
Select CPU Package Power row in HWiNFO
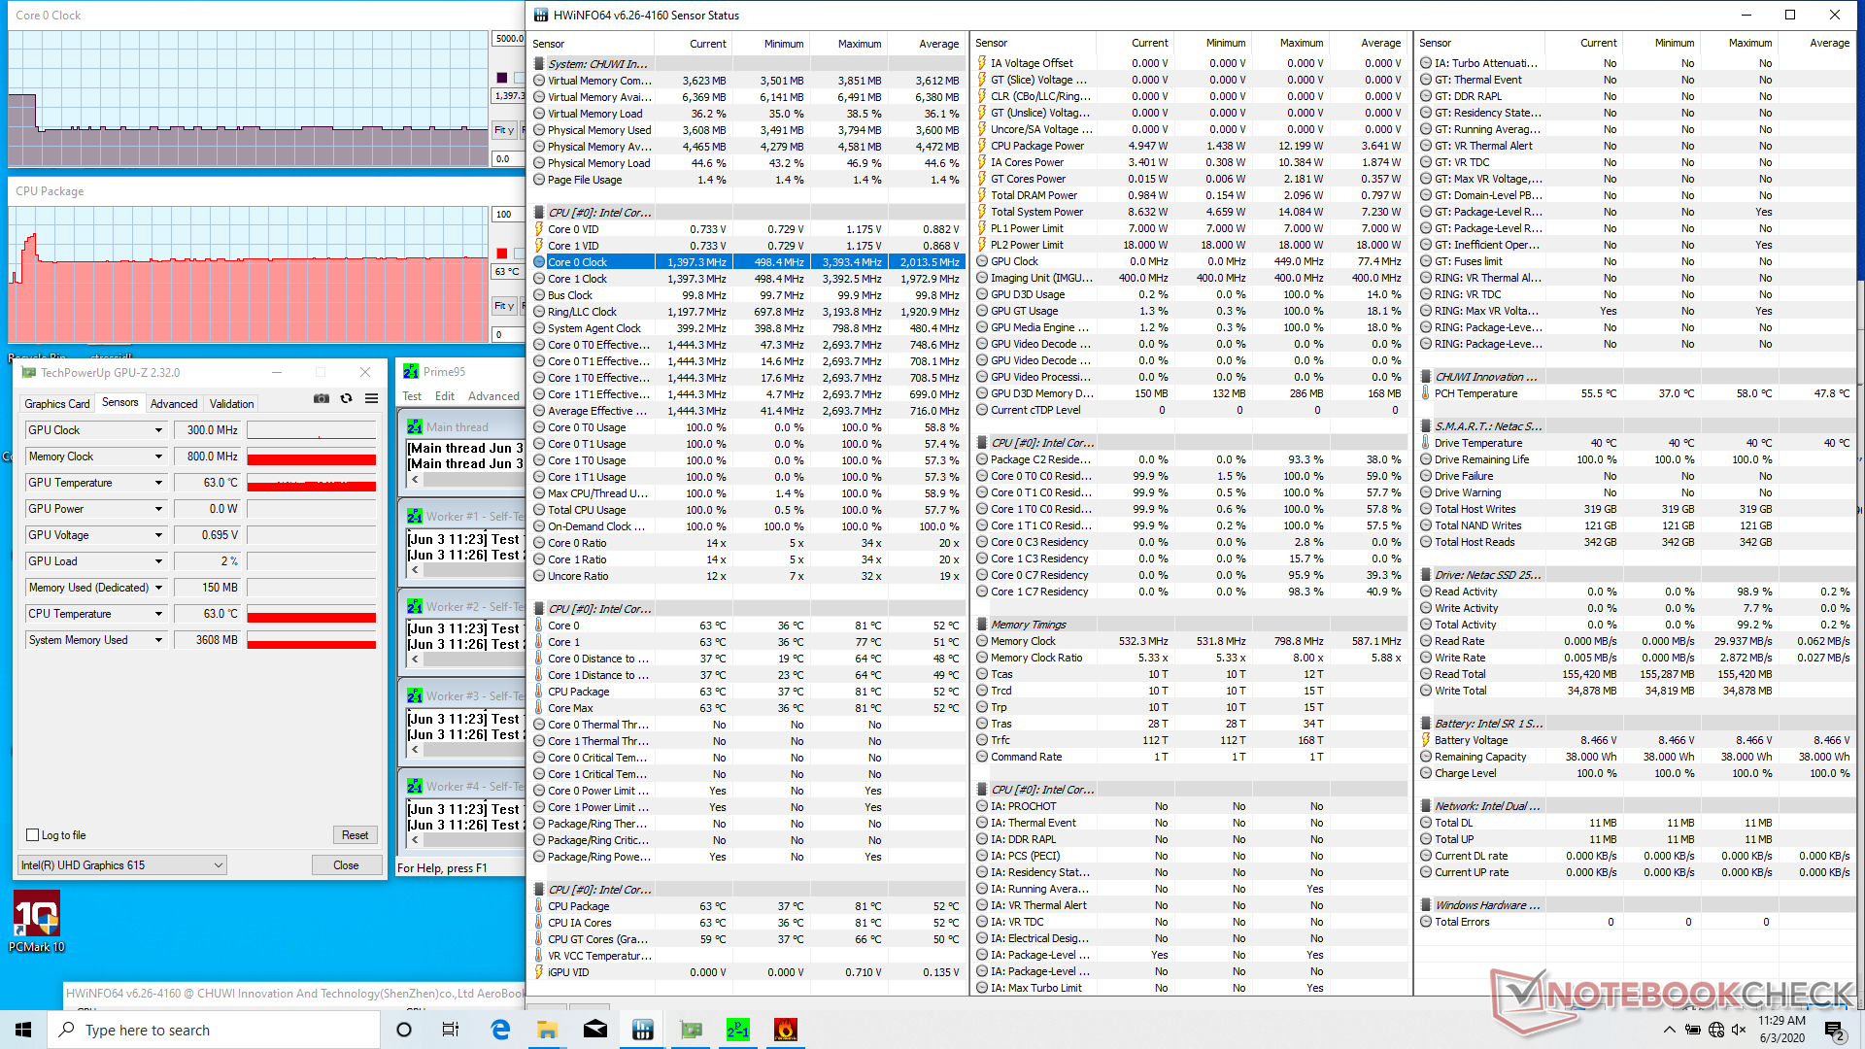point(1190,146)
